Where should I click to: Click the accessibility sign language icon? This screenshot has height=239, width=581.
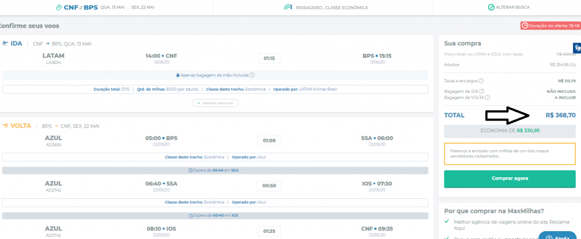click(577, 48)
